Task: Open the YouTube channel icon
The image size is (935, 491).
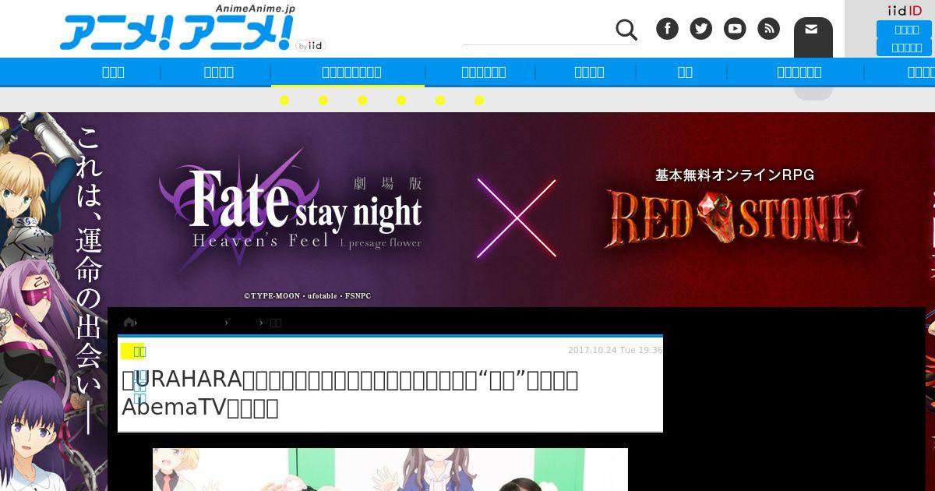Action: pos(735,29)
